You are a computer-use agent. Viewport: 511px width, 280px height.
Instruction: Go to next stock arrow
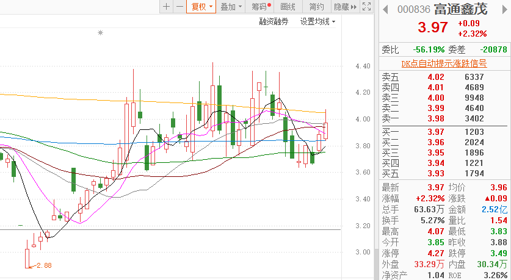pyautogui.click(x=506, y=9)
